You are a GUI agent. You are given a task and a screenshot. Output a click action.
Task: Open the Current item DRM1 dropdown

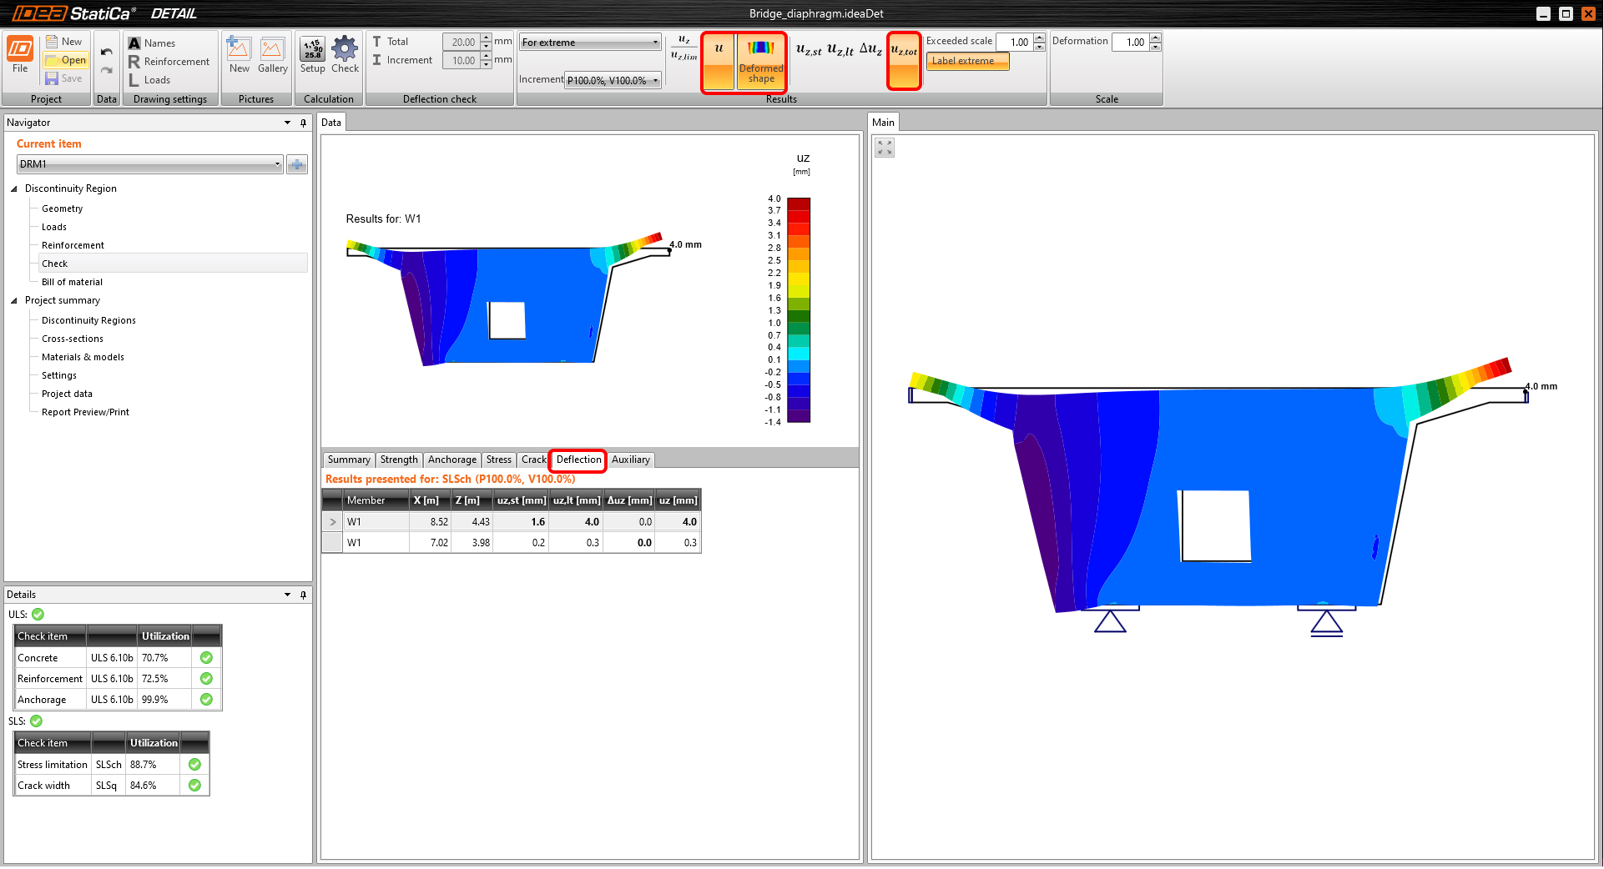(278, 163)
